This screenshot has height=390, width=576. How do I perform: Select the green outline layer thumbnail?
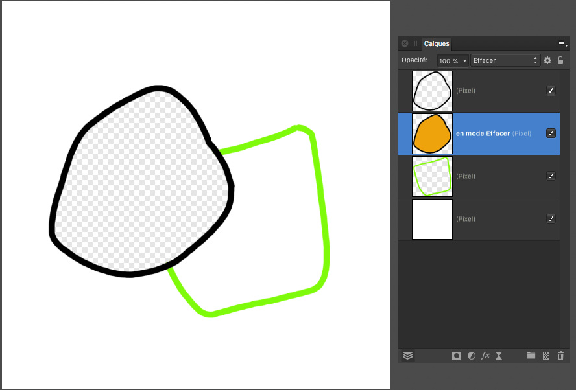click(433, 176)
